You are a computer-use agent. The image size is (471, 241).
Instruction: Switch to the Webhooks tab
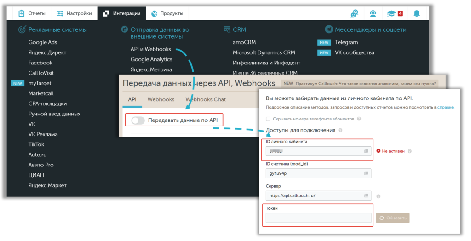click(161, 99)
